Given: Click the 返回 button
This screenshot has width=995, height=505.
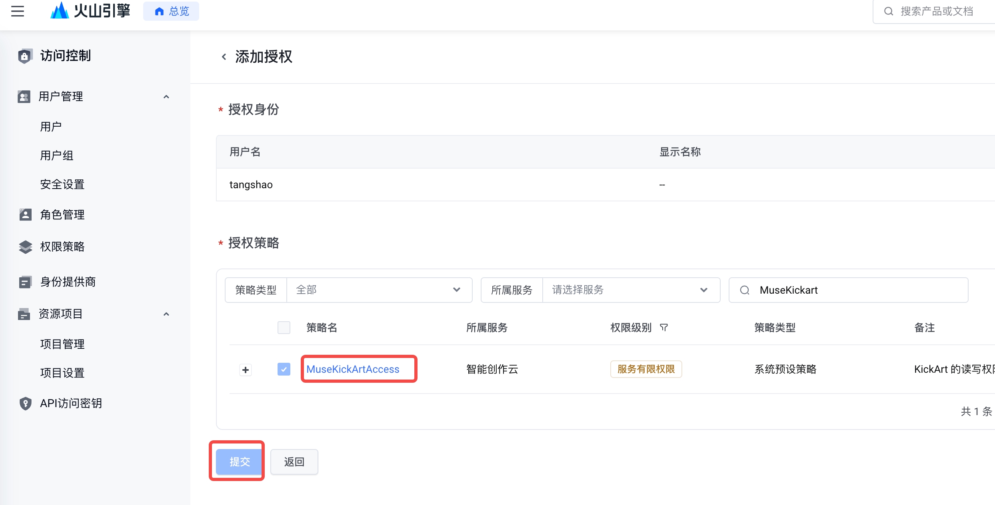Looking at the screenshot, I should [294, 462].
